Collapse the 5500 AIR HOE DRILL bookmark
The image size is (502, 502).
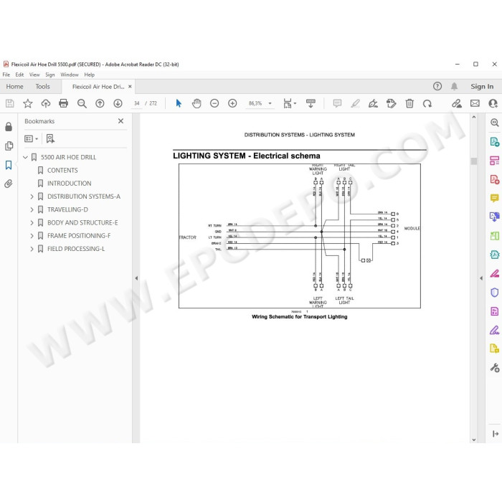[x=25, y=157]
